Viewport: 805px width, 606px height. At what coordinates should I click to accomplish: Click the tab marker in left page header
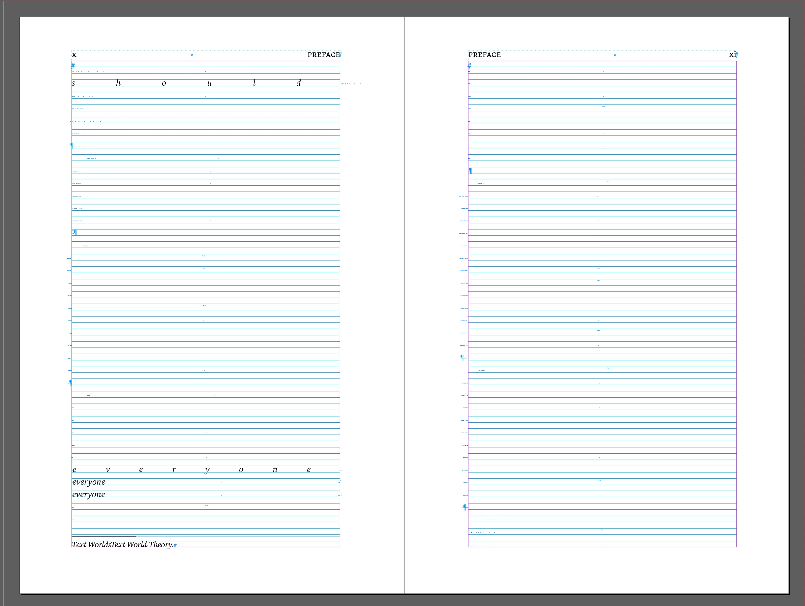click(x=192, y=55)
